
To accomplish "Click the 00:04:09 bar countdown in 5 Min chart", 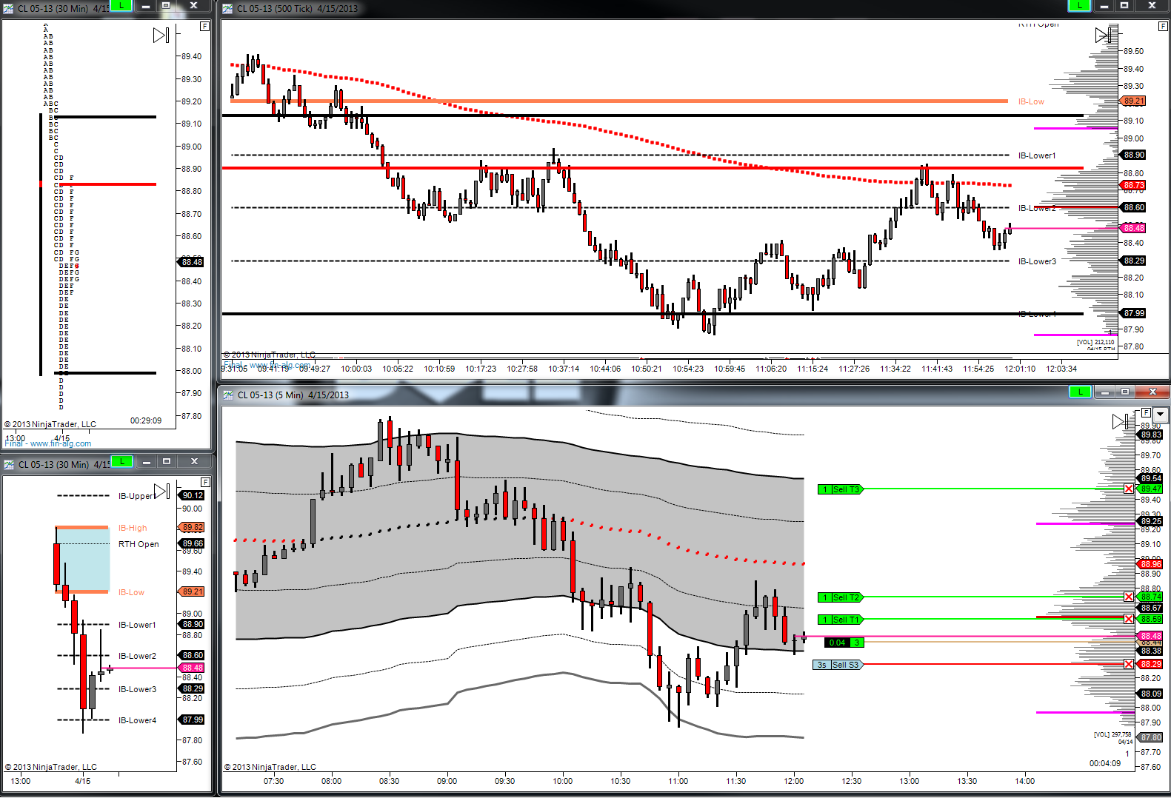I will click(x=1105, y=763).
